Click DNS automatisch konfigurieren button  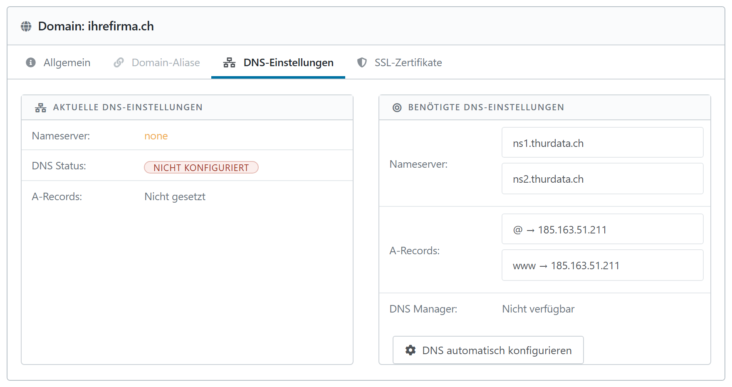pos(488,350)
